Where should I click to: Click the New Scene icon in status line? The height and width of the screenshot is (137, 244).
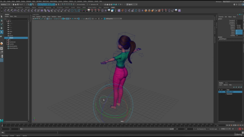(13, 5)
